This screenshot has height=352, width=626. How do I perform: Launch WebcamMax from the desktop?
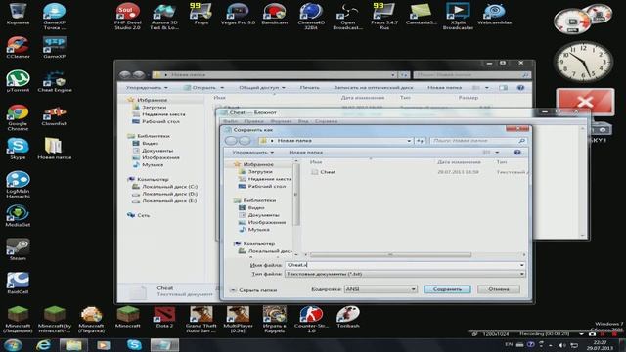pyautogui.click(x=495, y=14)
